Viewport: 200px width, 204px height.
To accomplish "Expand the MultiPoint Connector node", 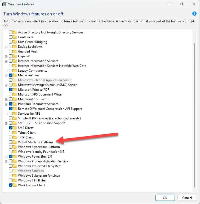I will click(x=6, y=99).
